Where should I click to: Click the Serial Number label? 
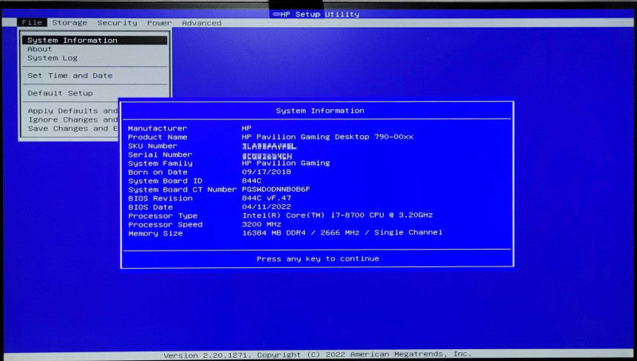tap(160, 154)
